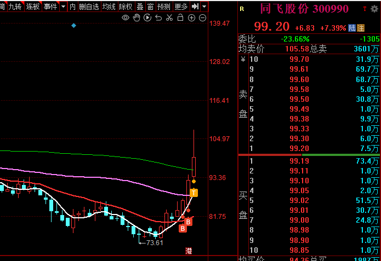This screenshot has height=261, width=381.
Task: Expand the dropdown arrow after 事件
Action: 63,7
